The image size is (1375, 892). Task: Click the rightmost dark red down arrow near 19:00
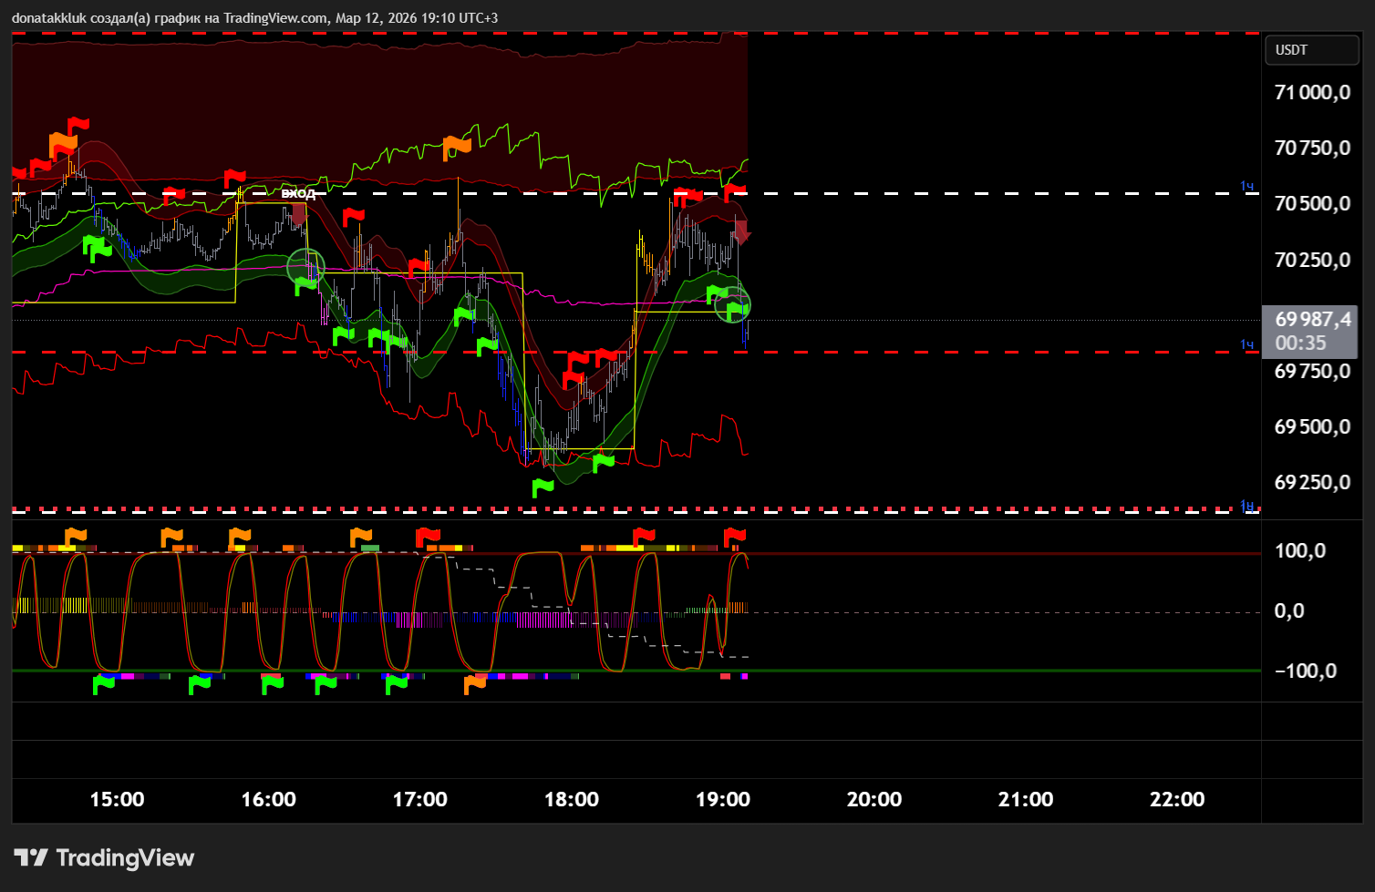pos(742,231)
